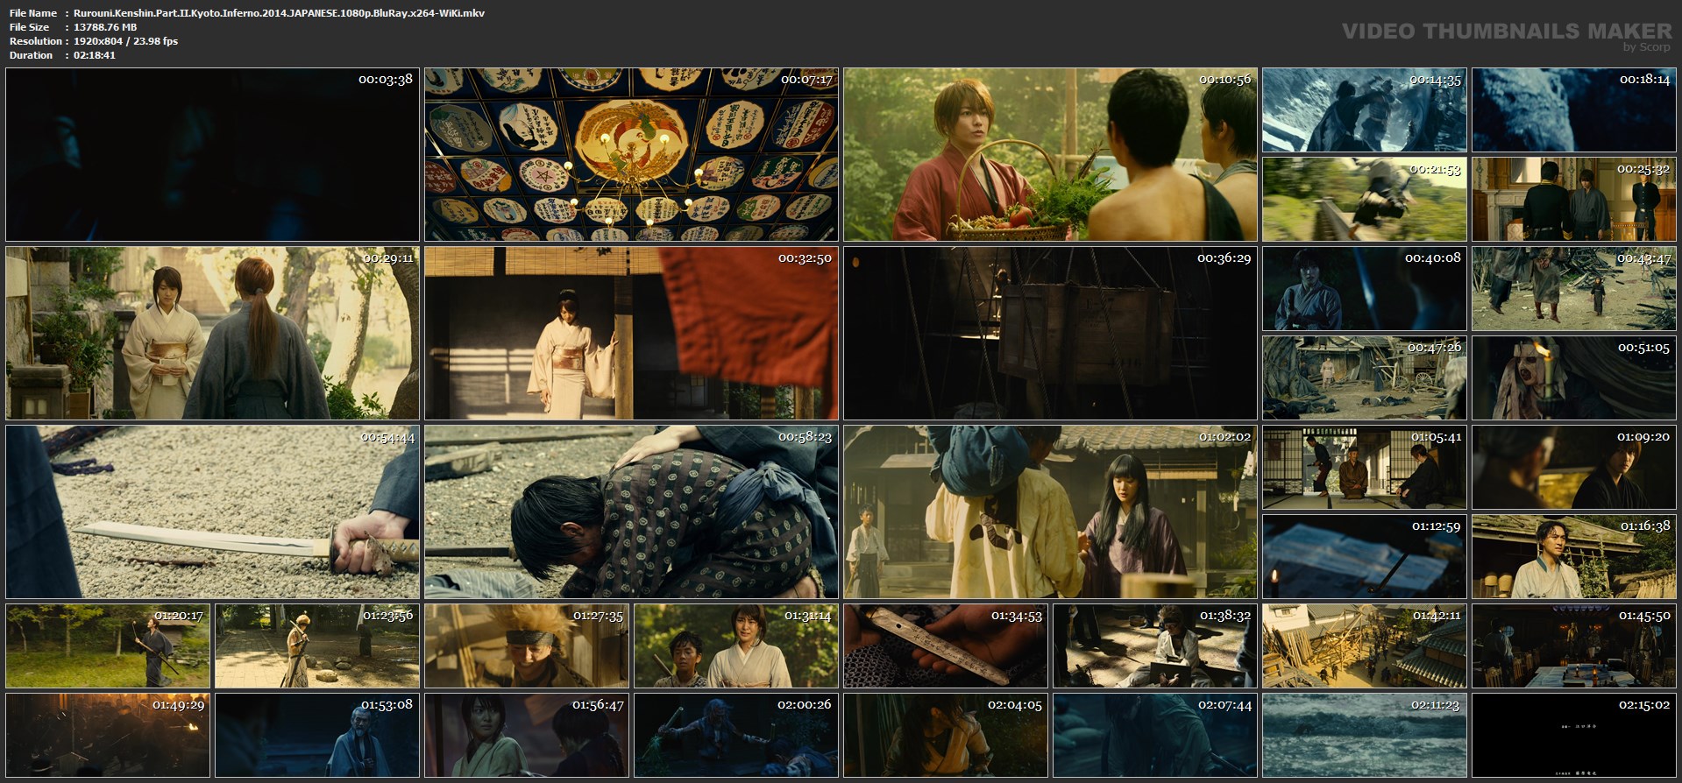This screenshot has height=783, width=1682.
Task: Open the garden scene thumbnail at 00:29:11
Action: 213,333
